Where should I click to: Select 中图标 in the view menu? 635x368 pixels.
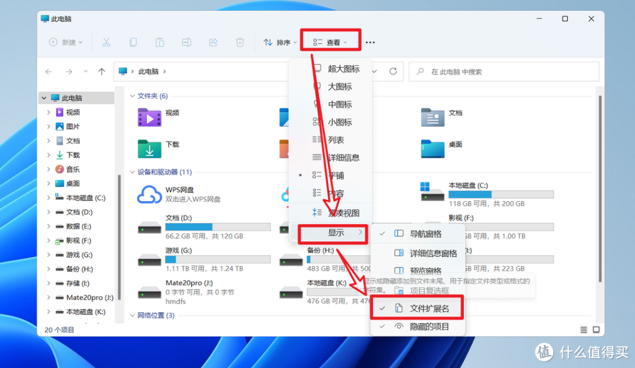(x=331, y=104)
